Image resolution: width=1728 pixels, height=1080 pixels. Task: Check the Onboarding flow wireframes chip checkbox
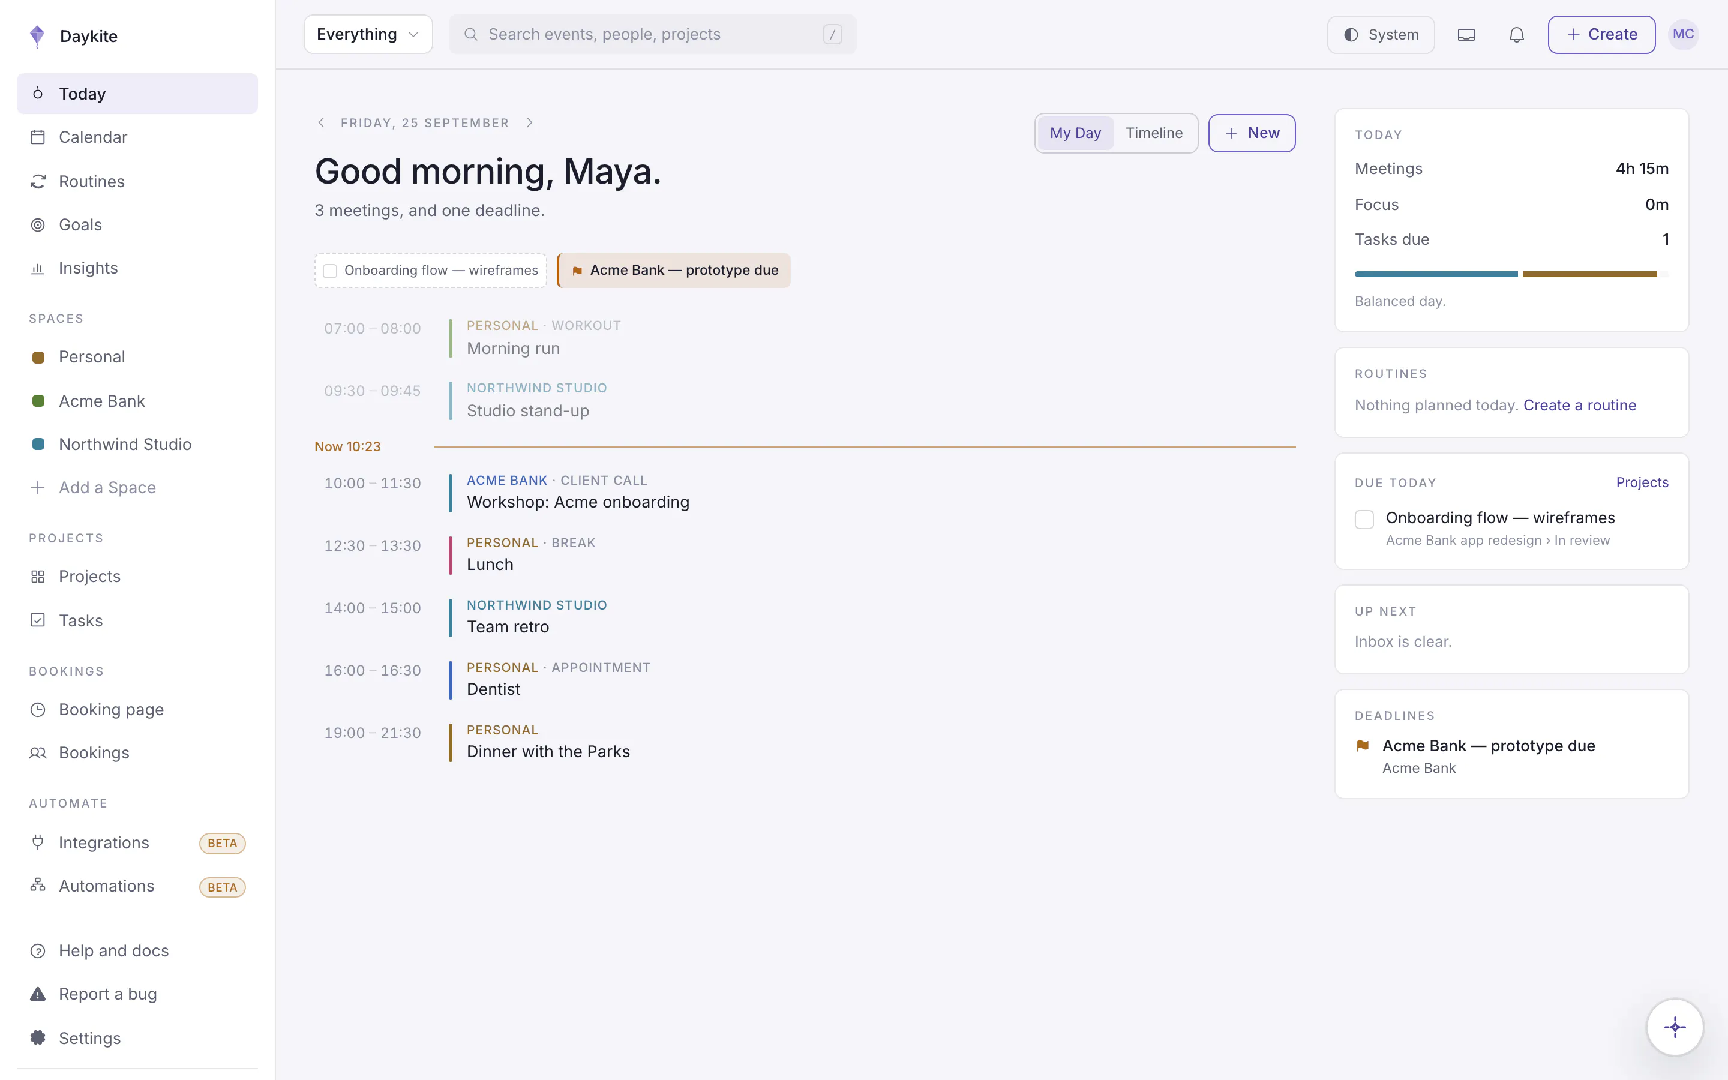[x=330, y=271]
